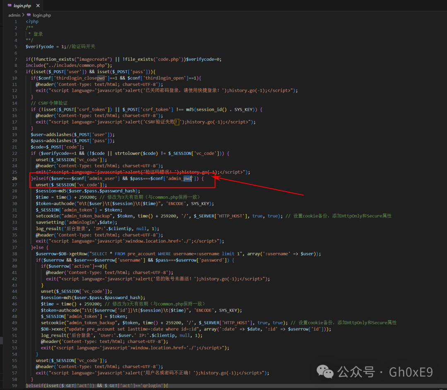Click the PHP file icon in tab
Screen dimensions: 447x390
click(x=10, y=6)
